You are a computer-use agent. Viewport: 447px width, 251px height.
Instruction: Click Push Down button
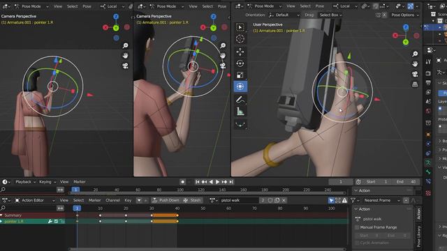coord(166,200)
